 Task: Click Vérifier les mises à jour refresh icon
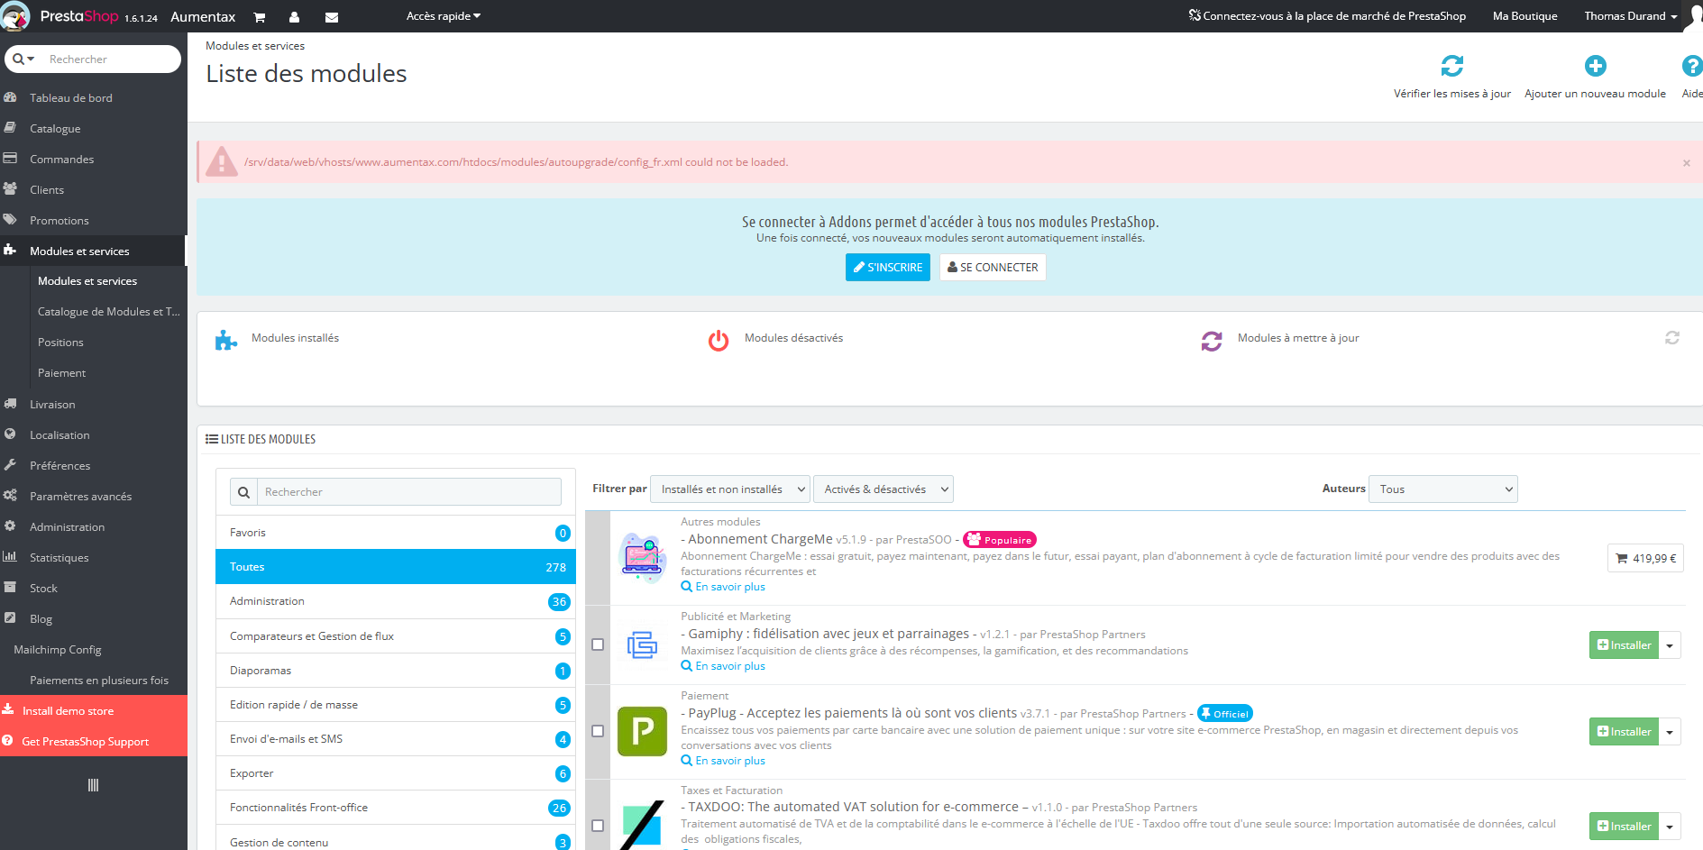click(1452, 66)
